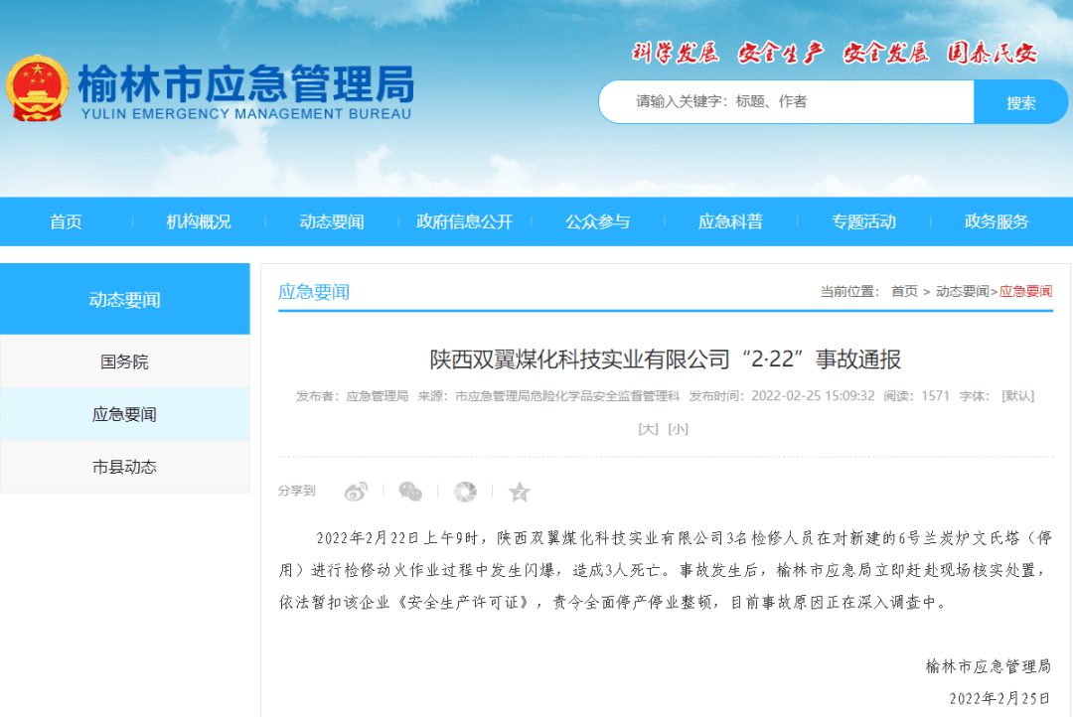This screenshot has height=717, width=1073.
Task: Set font size to 大
Action: (648, 429)
